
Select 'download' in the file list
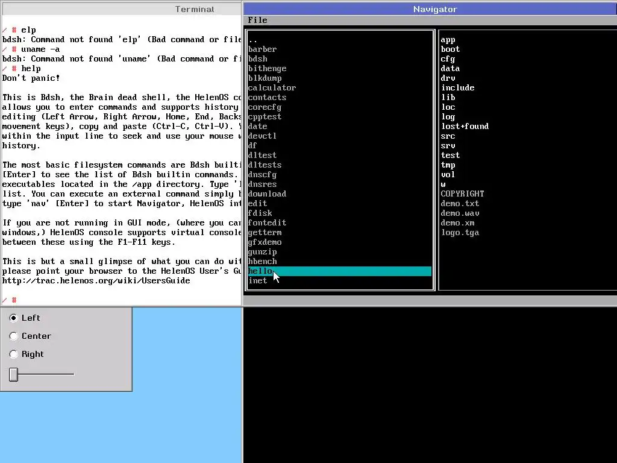(267, 194)
